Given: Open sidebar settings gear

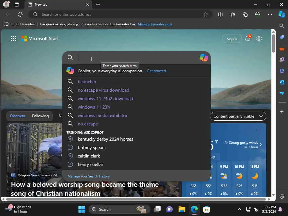Looking at the screenshot, I should 282,196.
